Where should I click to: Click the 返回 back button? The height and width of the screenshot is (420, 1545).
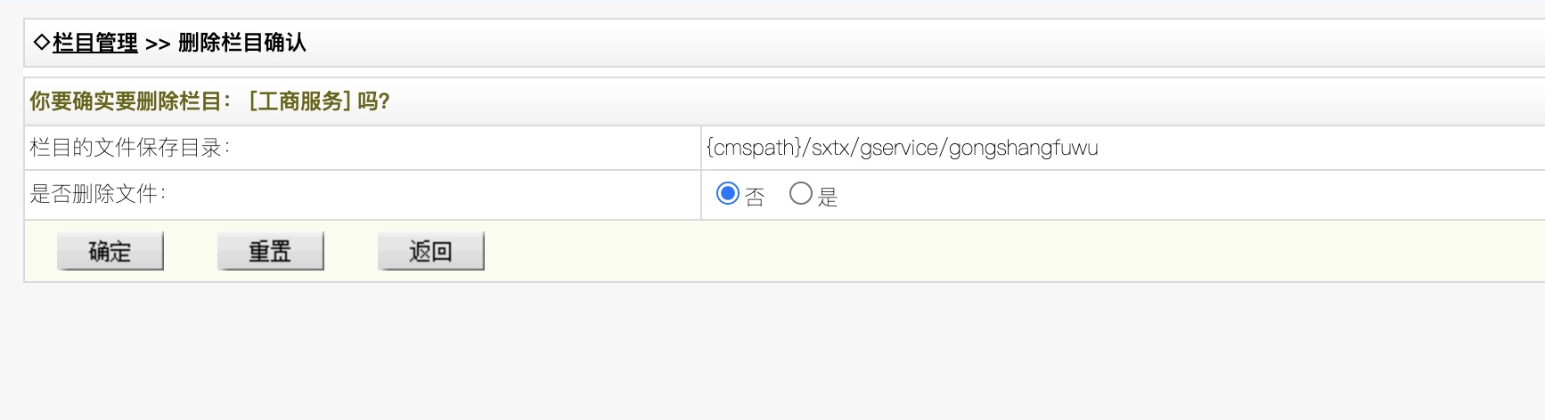pyautogui.click(x=431, y=252)
